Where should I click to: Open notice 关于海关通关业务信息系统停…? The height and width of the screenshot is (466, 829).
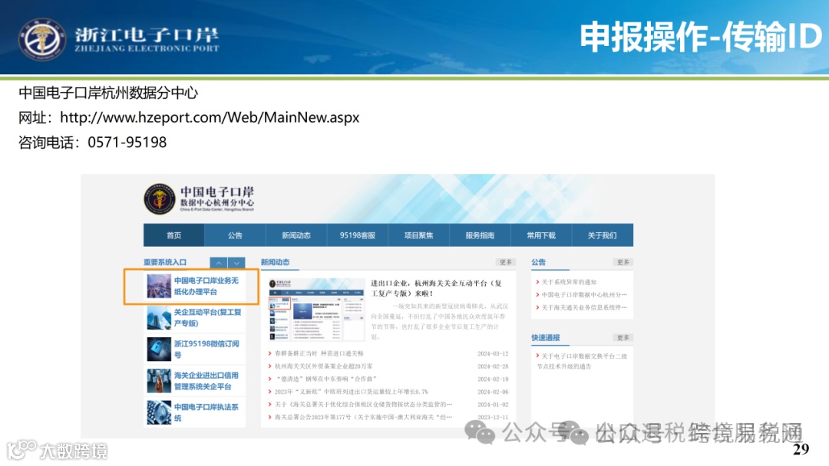pos(584,307)
